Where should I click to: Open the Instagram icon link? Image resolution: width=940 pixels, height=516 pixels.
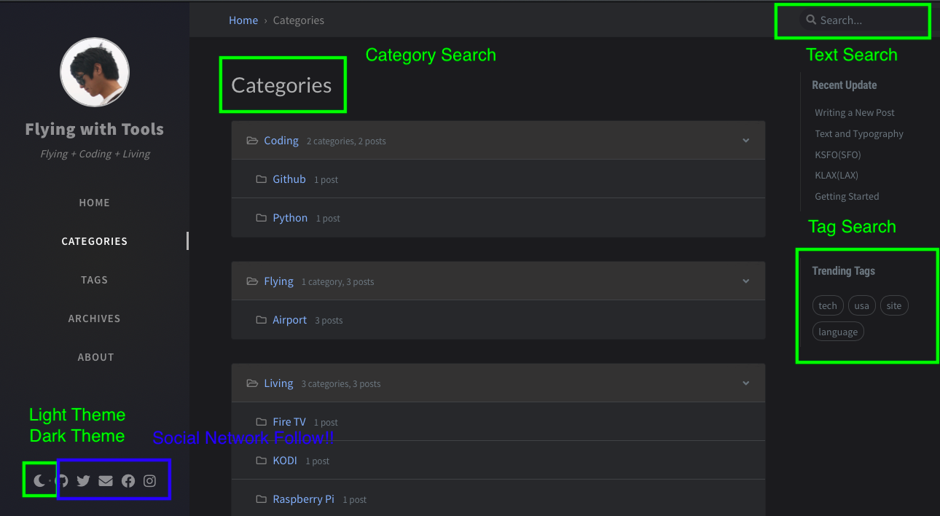pos(149,481)
